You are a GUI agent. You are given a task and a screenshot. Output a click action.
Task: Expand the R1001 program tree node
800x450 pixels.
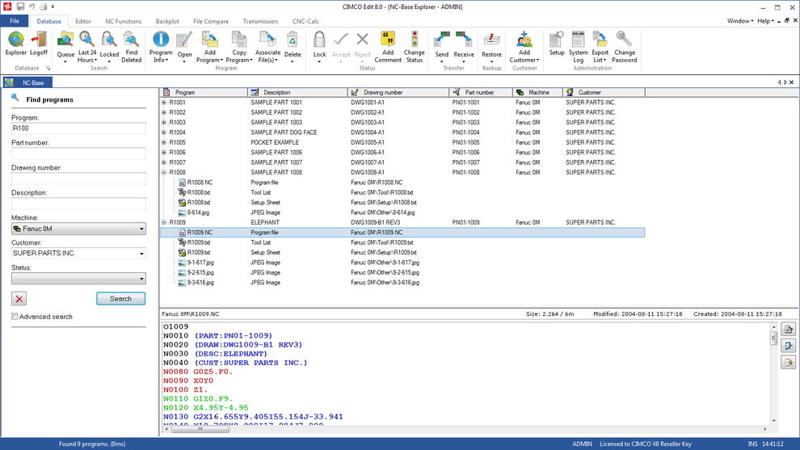click(164, 103)
